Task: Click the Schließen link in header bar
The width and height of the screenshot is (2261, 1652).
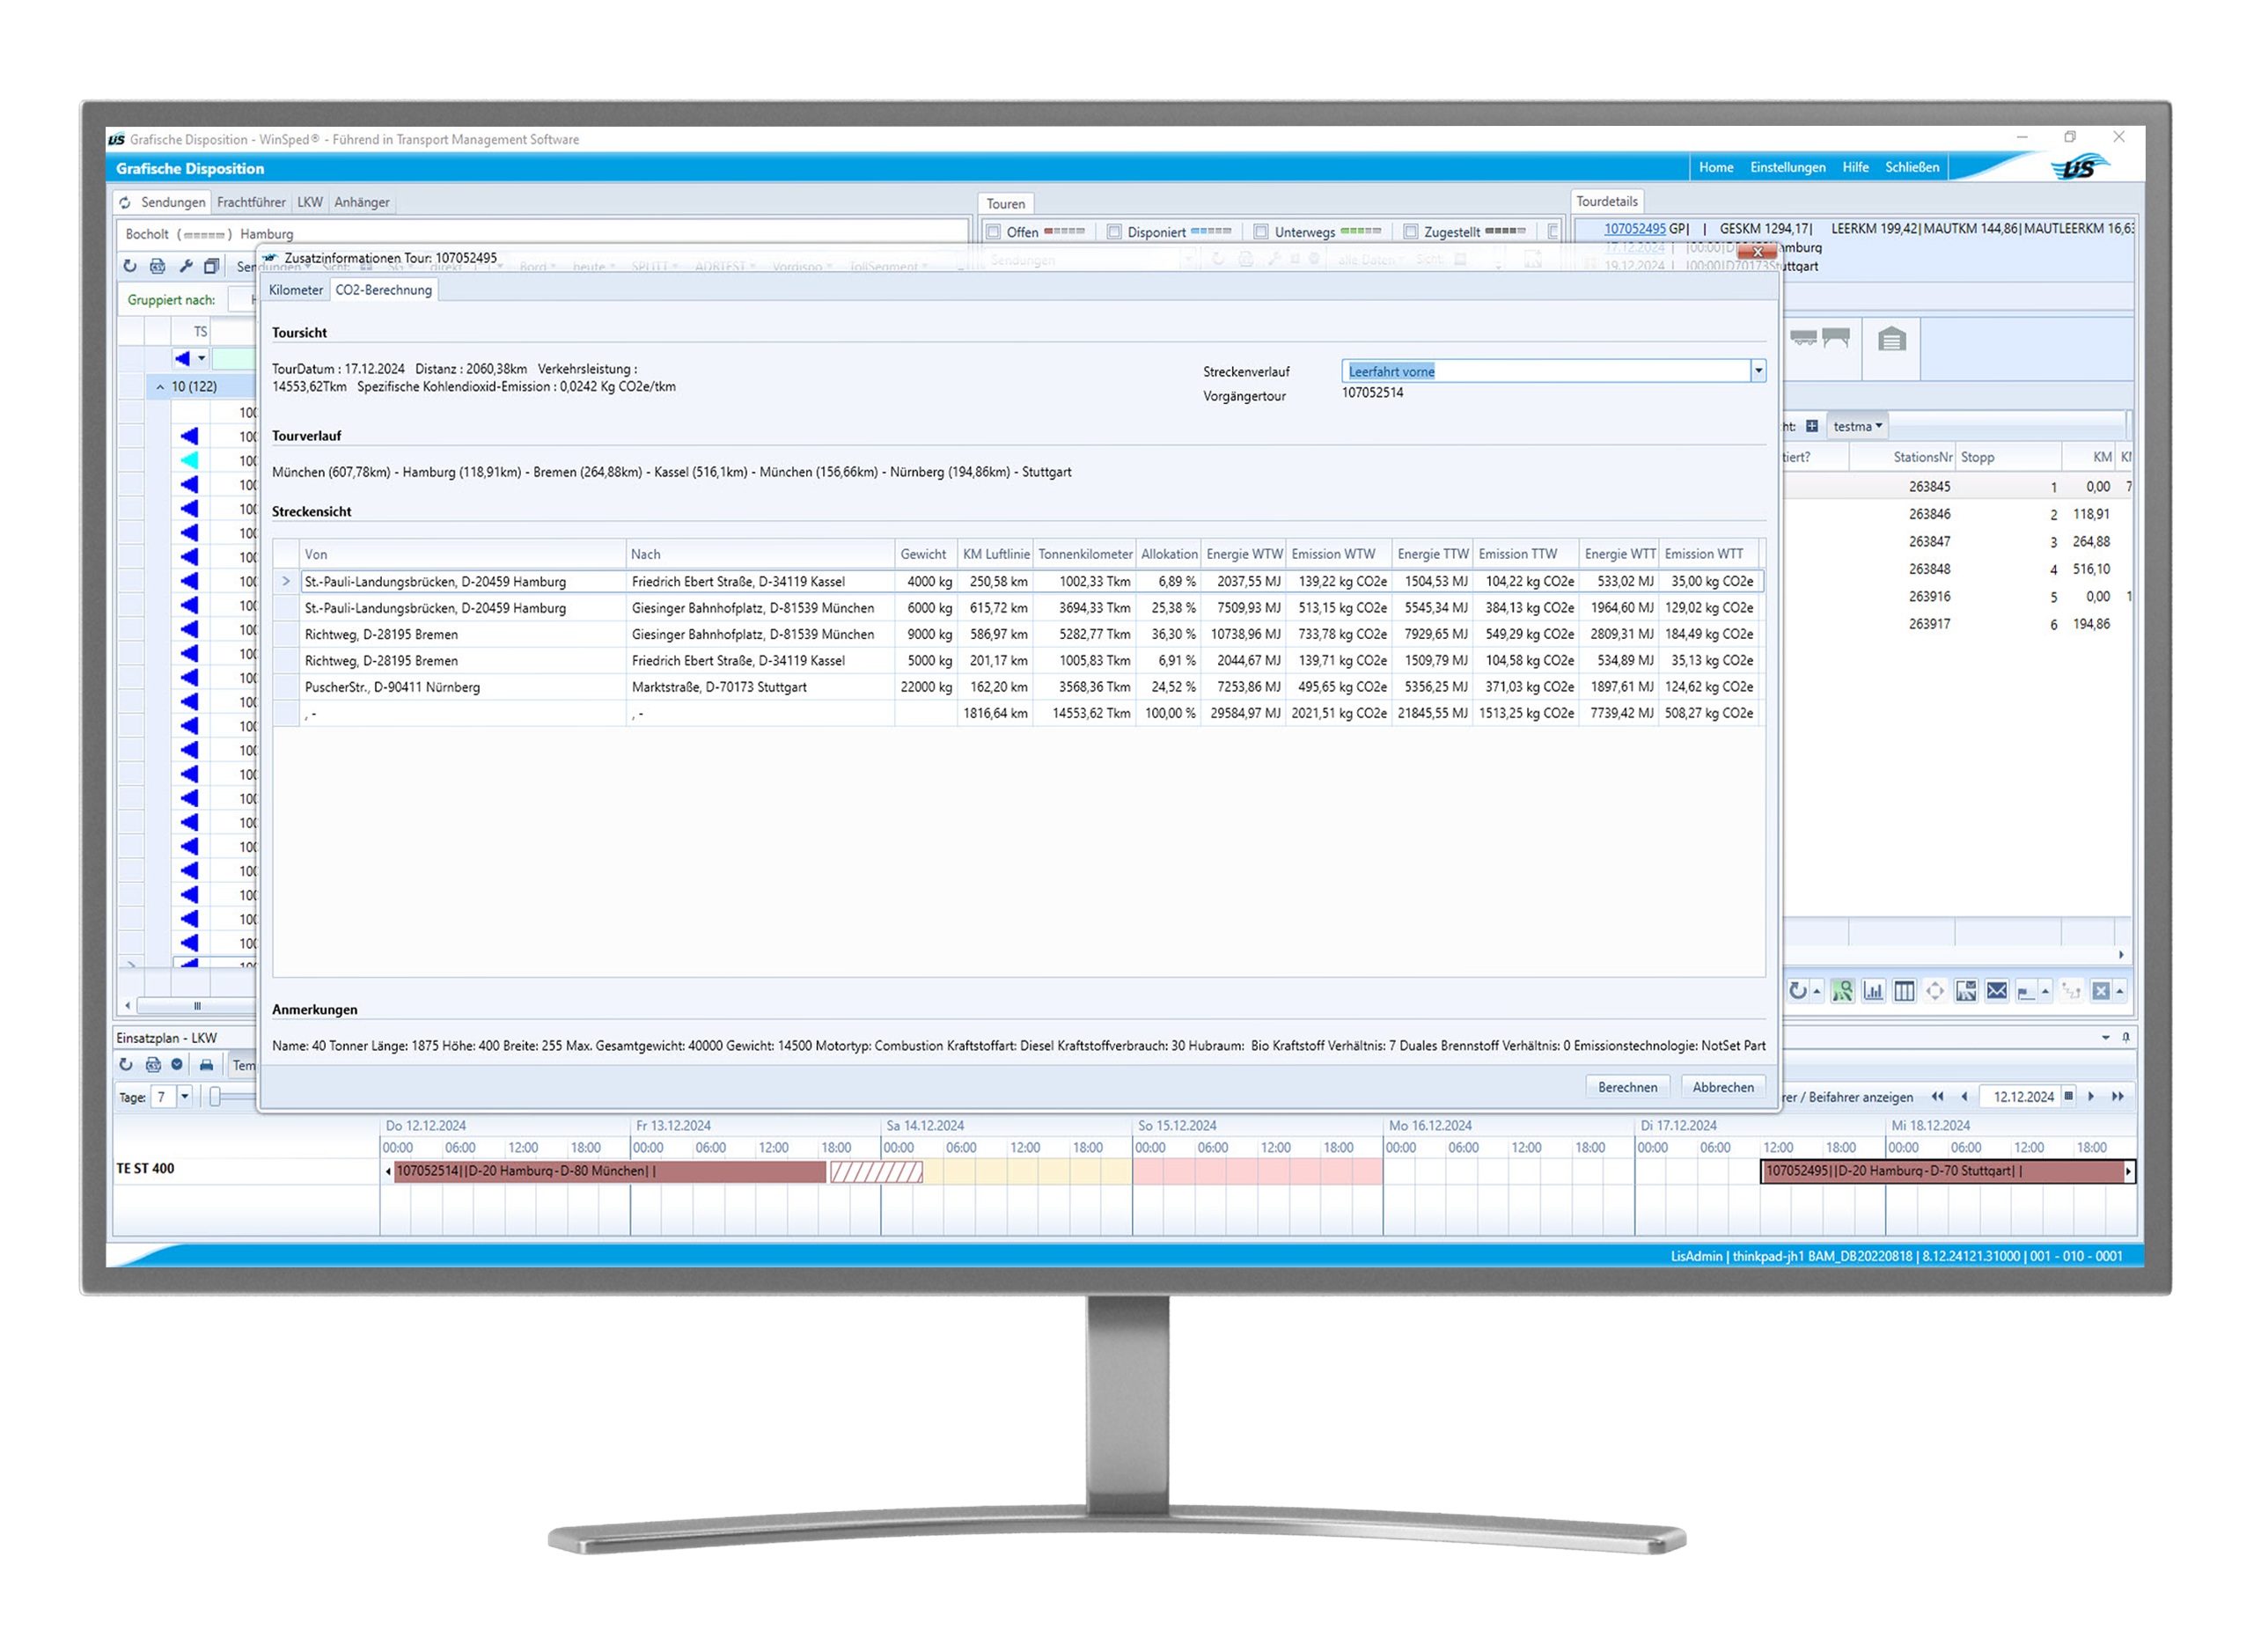Action: point(1913,168)
